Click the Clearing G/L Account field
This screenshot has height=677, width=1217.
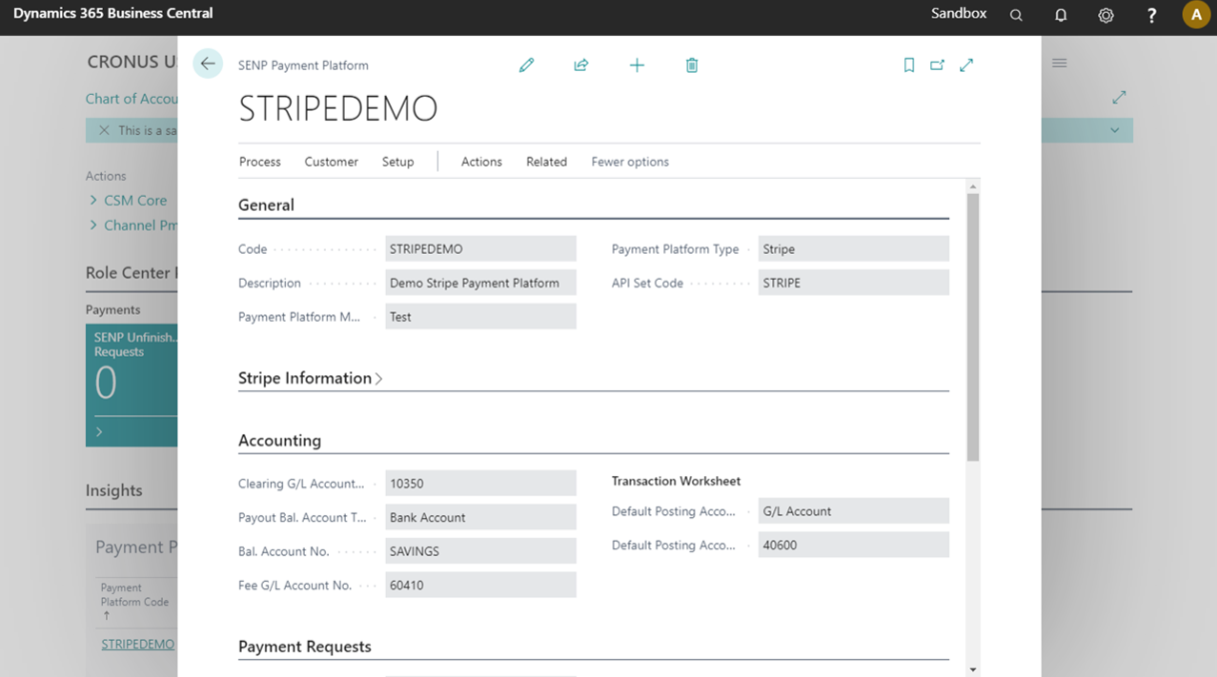481,483
